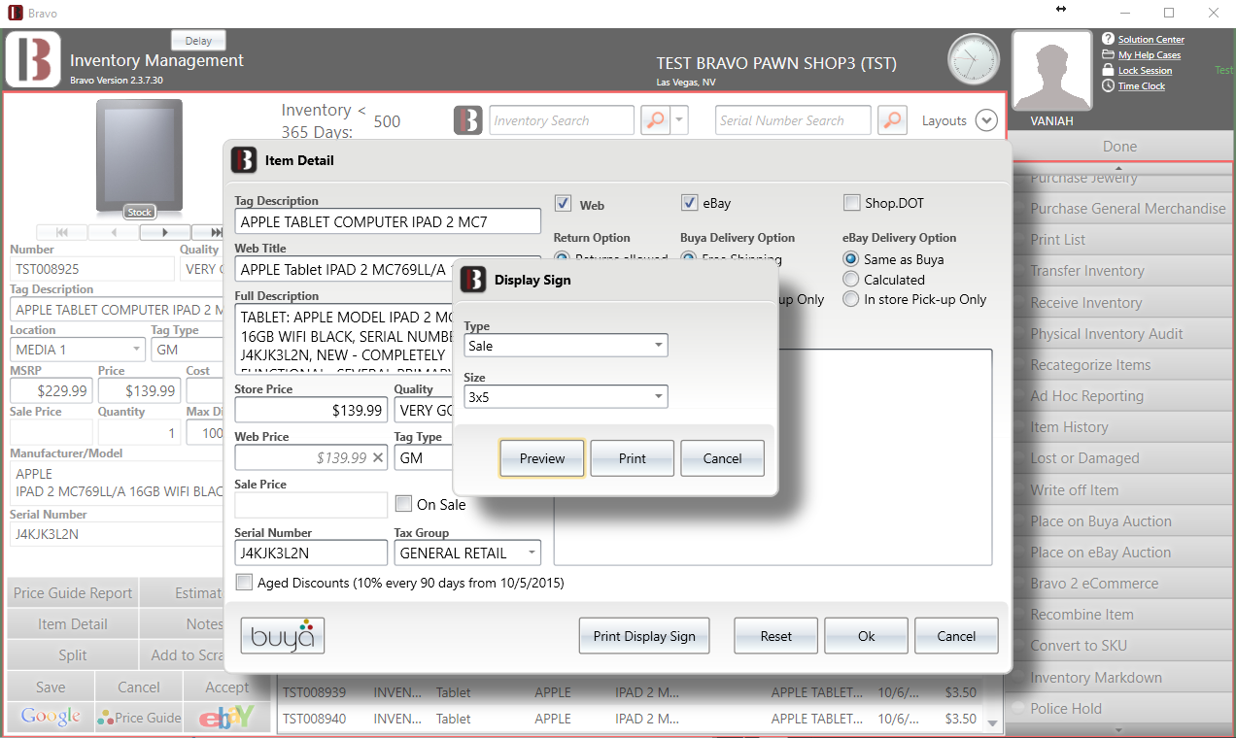Click the Lock Session padlock icon
The width and height of the screenshot is (1236, 738).
[1109, 70]
